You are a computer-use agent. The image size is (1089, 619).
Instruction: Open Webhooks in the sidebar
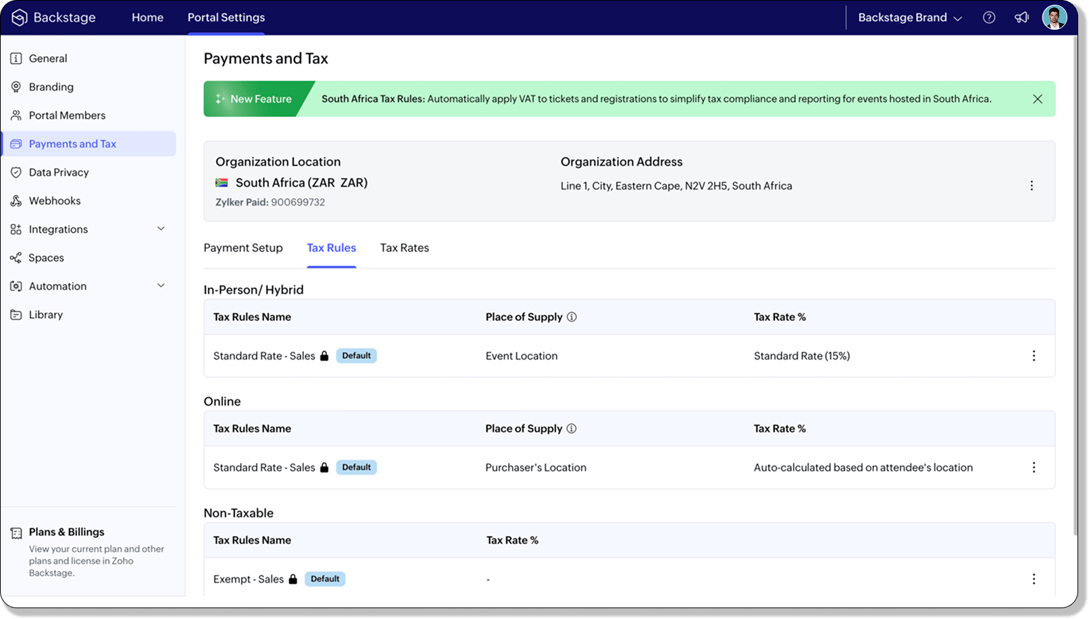coord(55,201)
